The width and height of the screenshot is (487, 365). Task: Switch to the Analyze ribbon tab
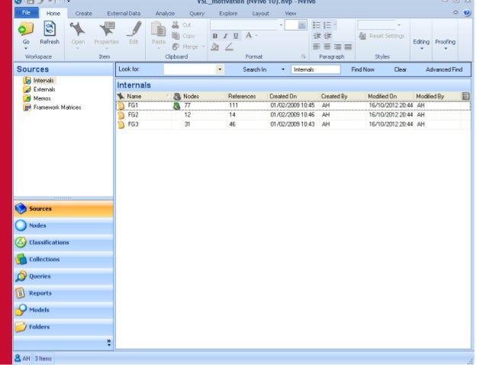click(165, 14)
